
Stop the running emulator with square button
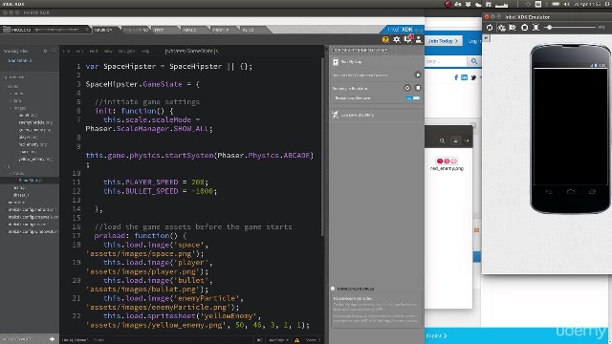click(x=418, y=88)
